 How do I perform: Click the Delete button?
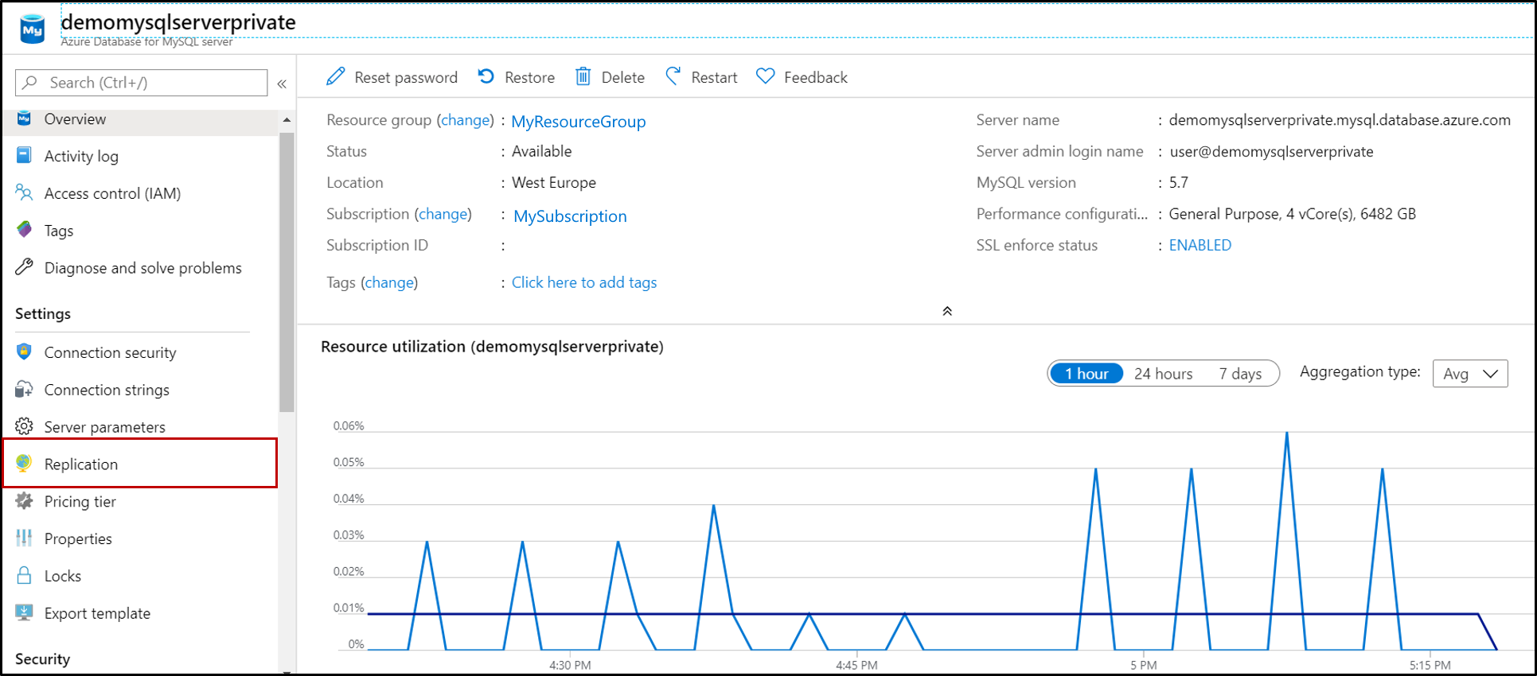tap(610, 77)
